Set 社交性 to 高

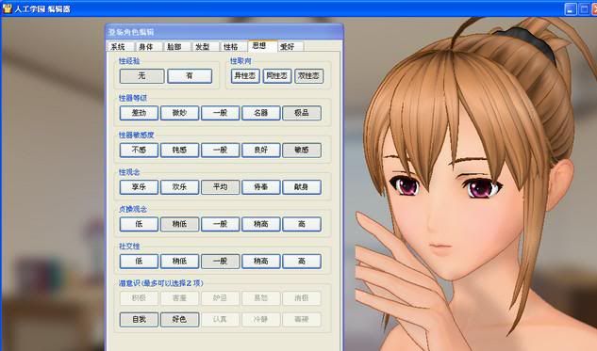tap(302, 261)
